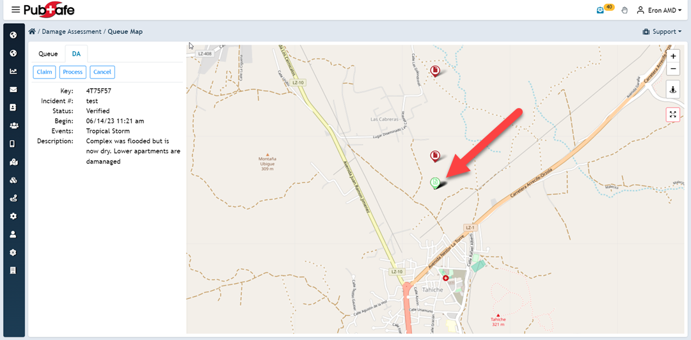This screenshot has width=691, height=340.
Task: Click the Damage Assessment breadcrumb link
Action: (72, 32)
